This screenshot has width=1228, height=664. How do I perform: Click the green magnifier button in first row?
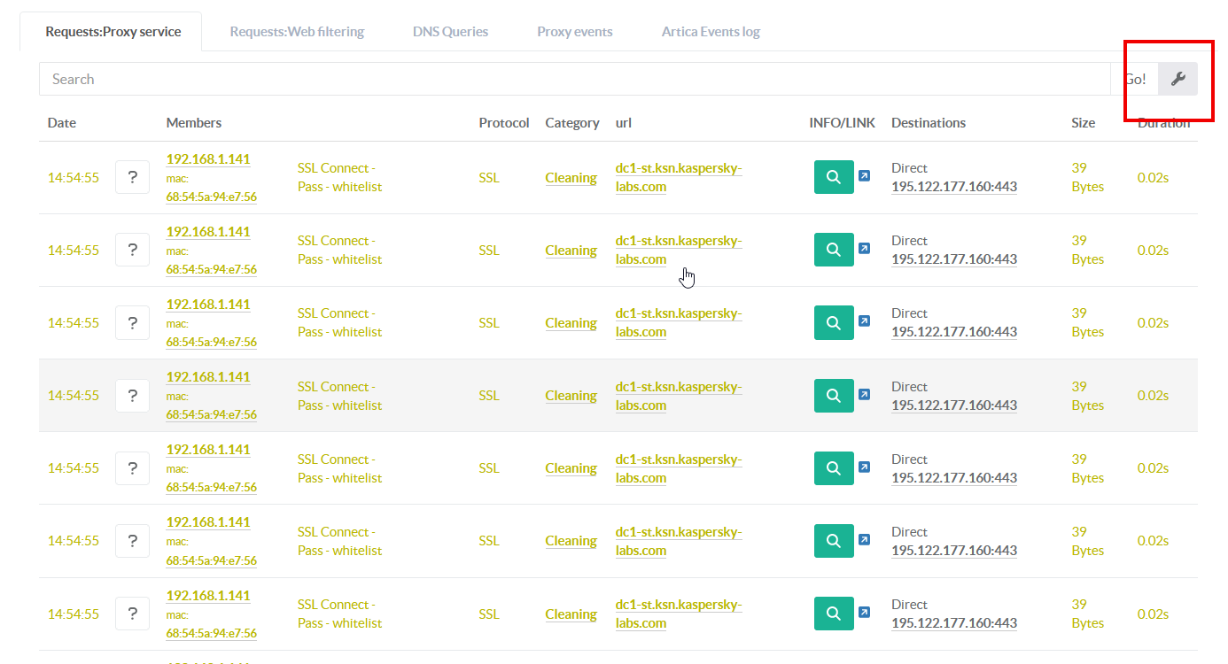(x=833, y=177)
